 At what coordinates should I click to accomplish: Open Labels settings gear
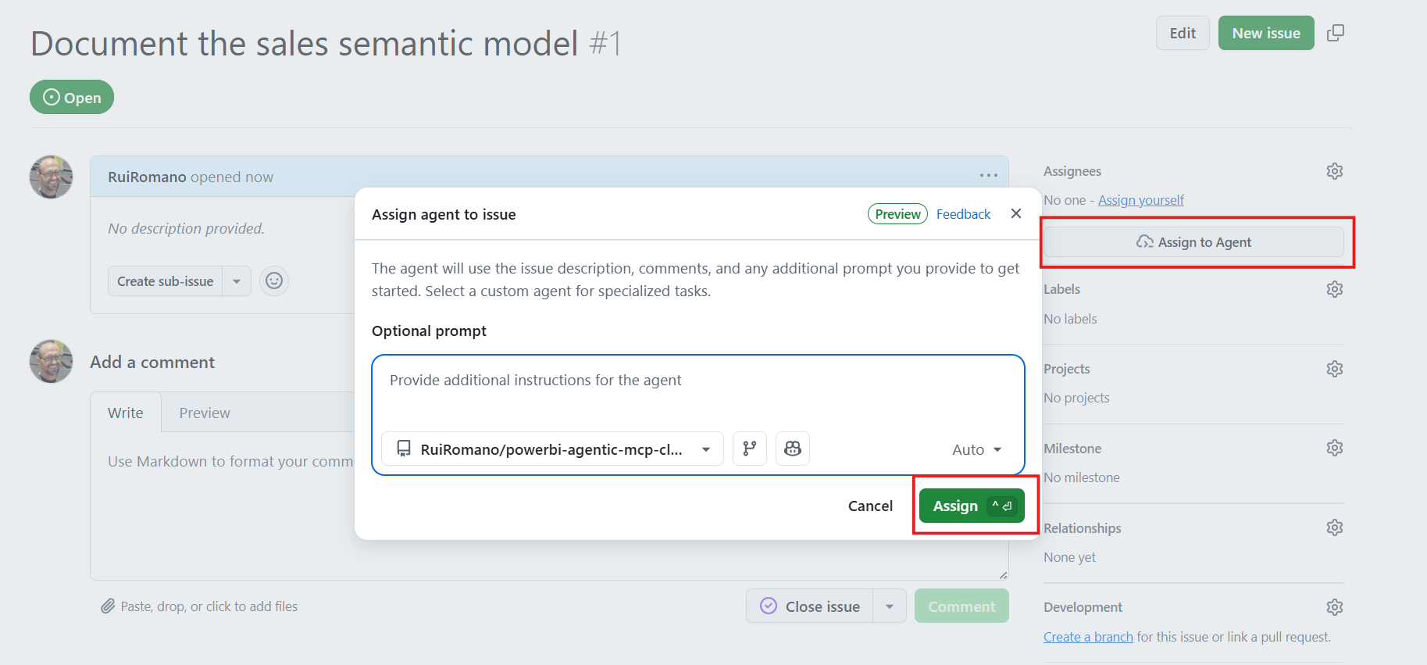coord(1335,289)
